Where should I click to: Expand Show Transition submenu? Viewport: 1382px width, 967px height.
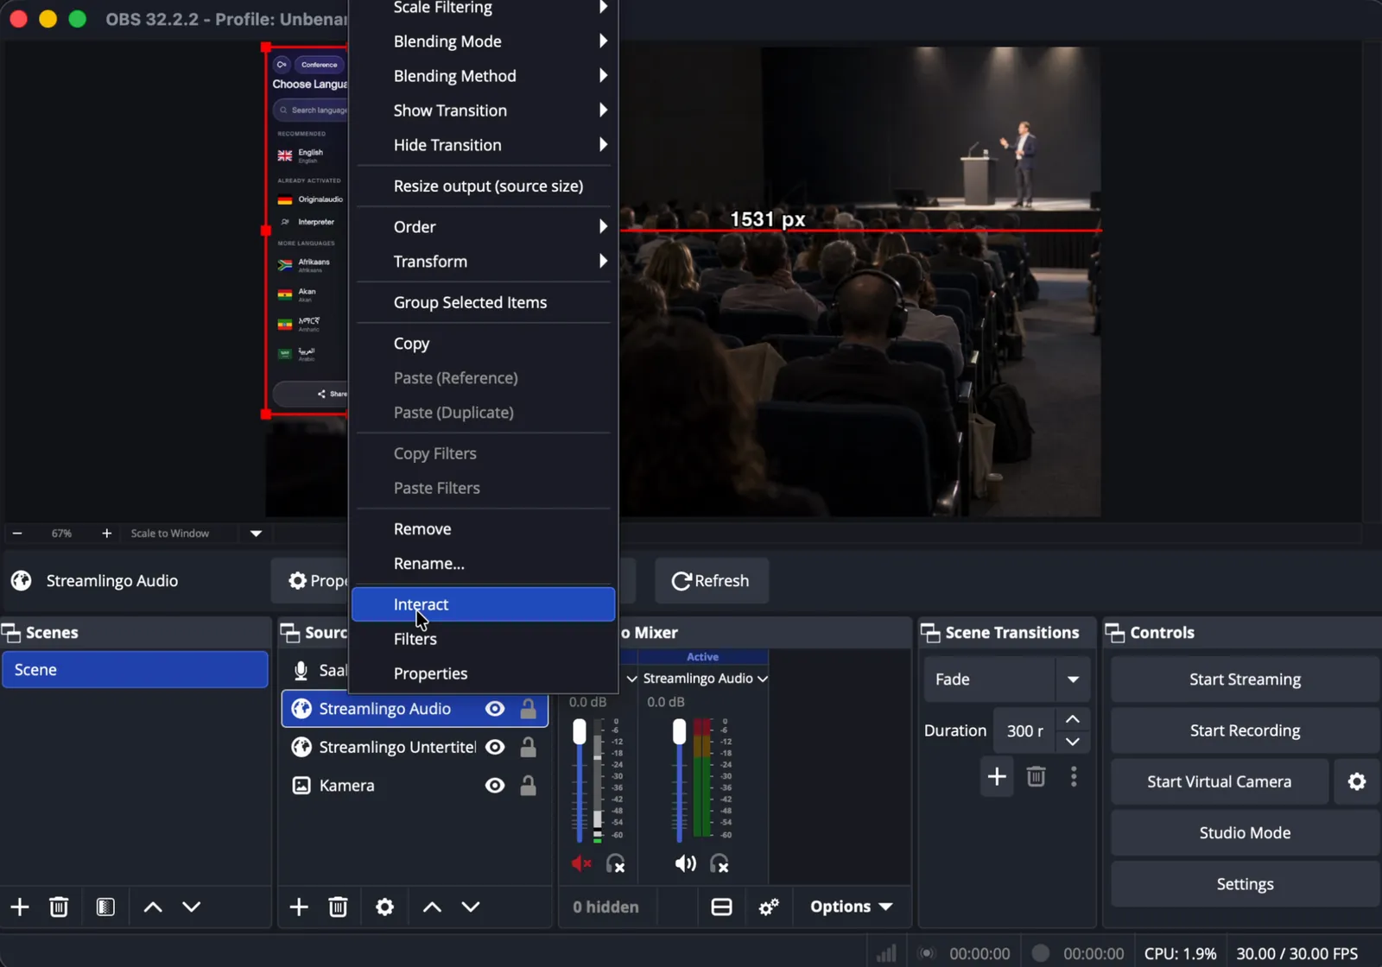[484, 111]
